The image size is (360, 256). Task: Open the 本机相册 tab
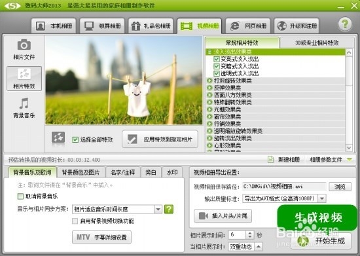[x=54, y=26]
